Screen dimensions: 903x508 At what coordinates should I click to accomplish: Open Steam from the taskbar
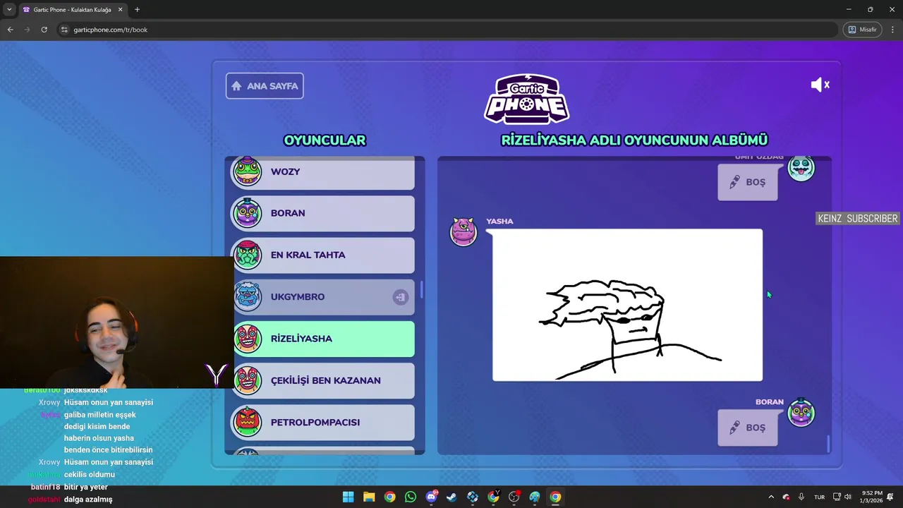coord(451,497)
